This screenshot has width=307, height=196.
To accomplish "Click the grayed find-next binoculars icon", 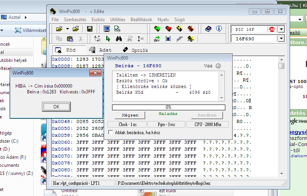I will 130,39.
